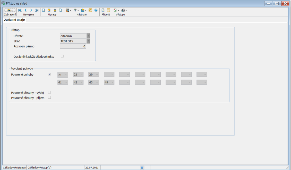Image resolution: width=291 pixels, height=170 pixels.
Task: Open the dropdown showing value 21
Action: click(63, 74)
